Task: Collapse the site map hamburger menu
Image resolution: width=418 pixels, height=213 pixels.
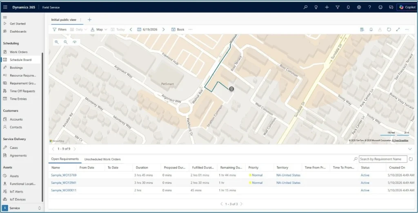Action: 5,17
